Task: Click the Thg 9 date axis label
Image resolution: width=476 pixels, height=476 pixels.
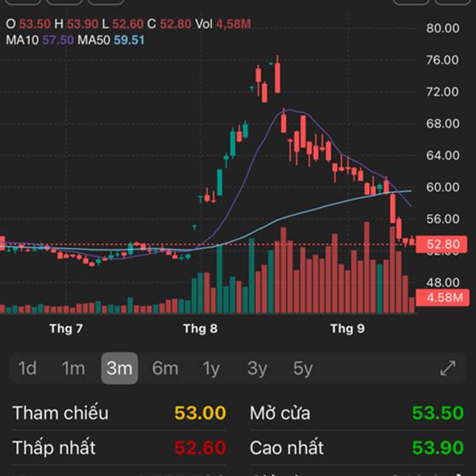Action: coord(347,328)
